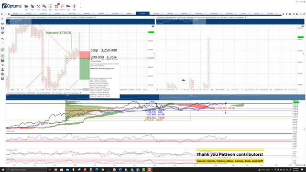Click the green price label on left chart
Image resolution: width=306 pixels, height=172 pixels.
[151, 32]
